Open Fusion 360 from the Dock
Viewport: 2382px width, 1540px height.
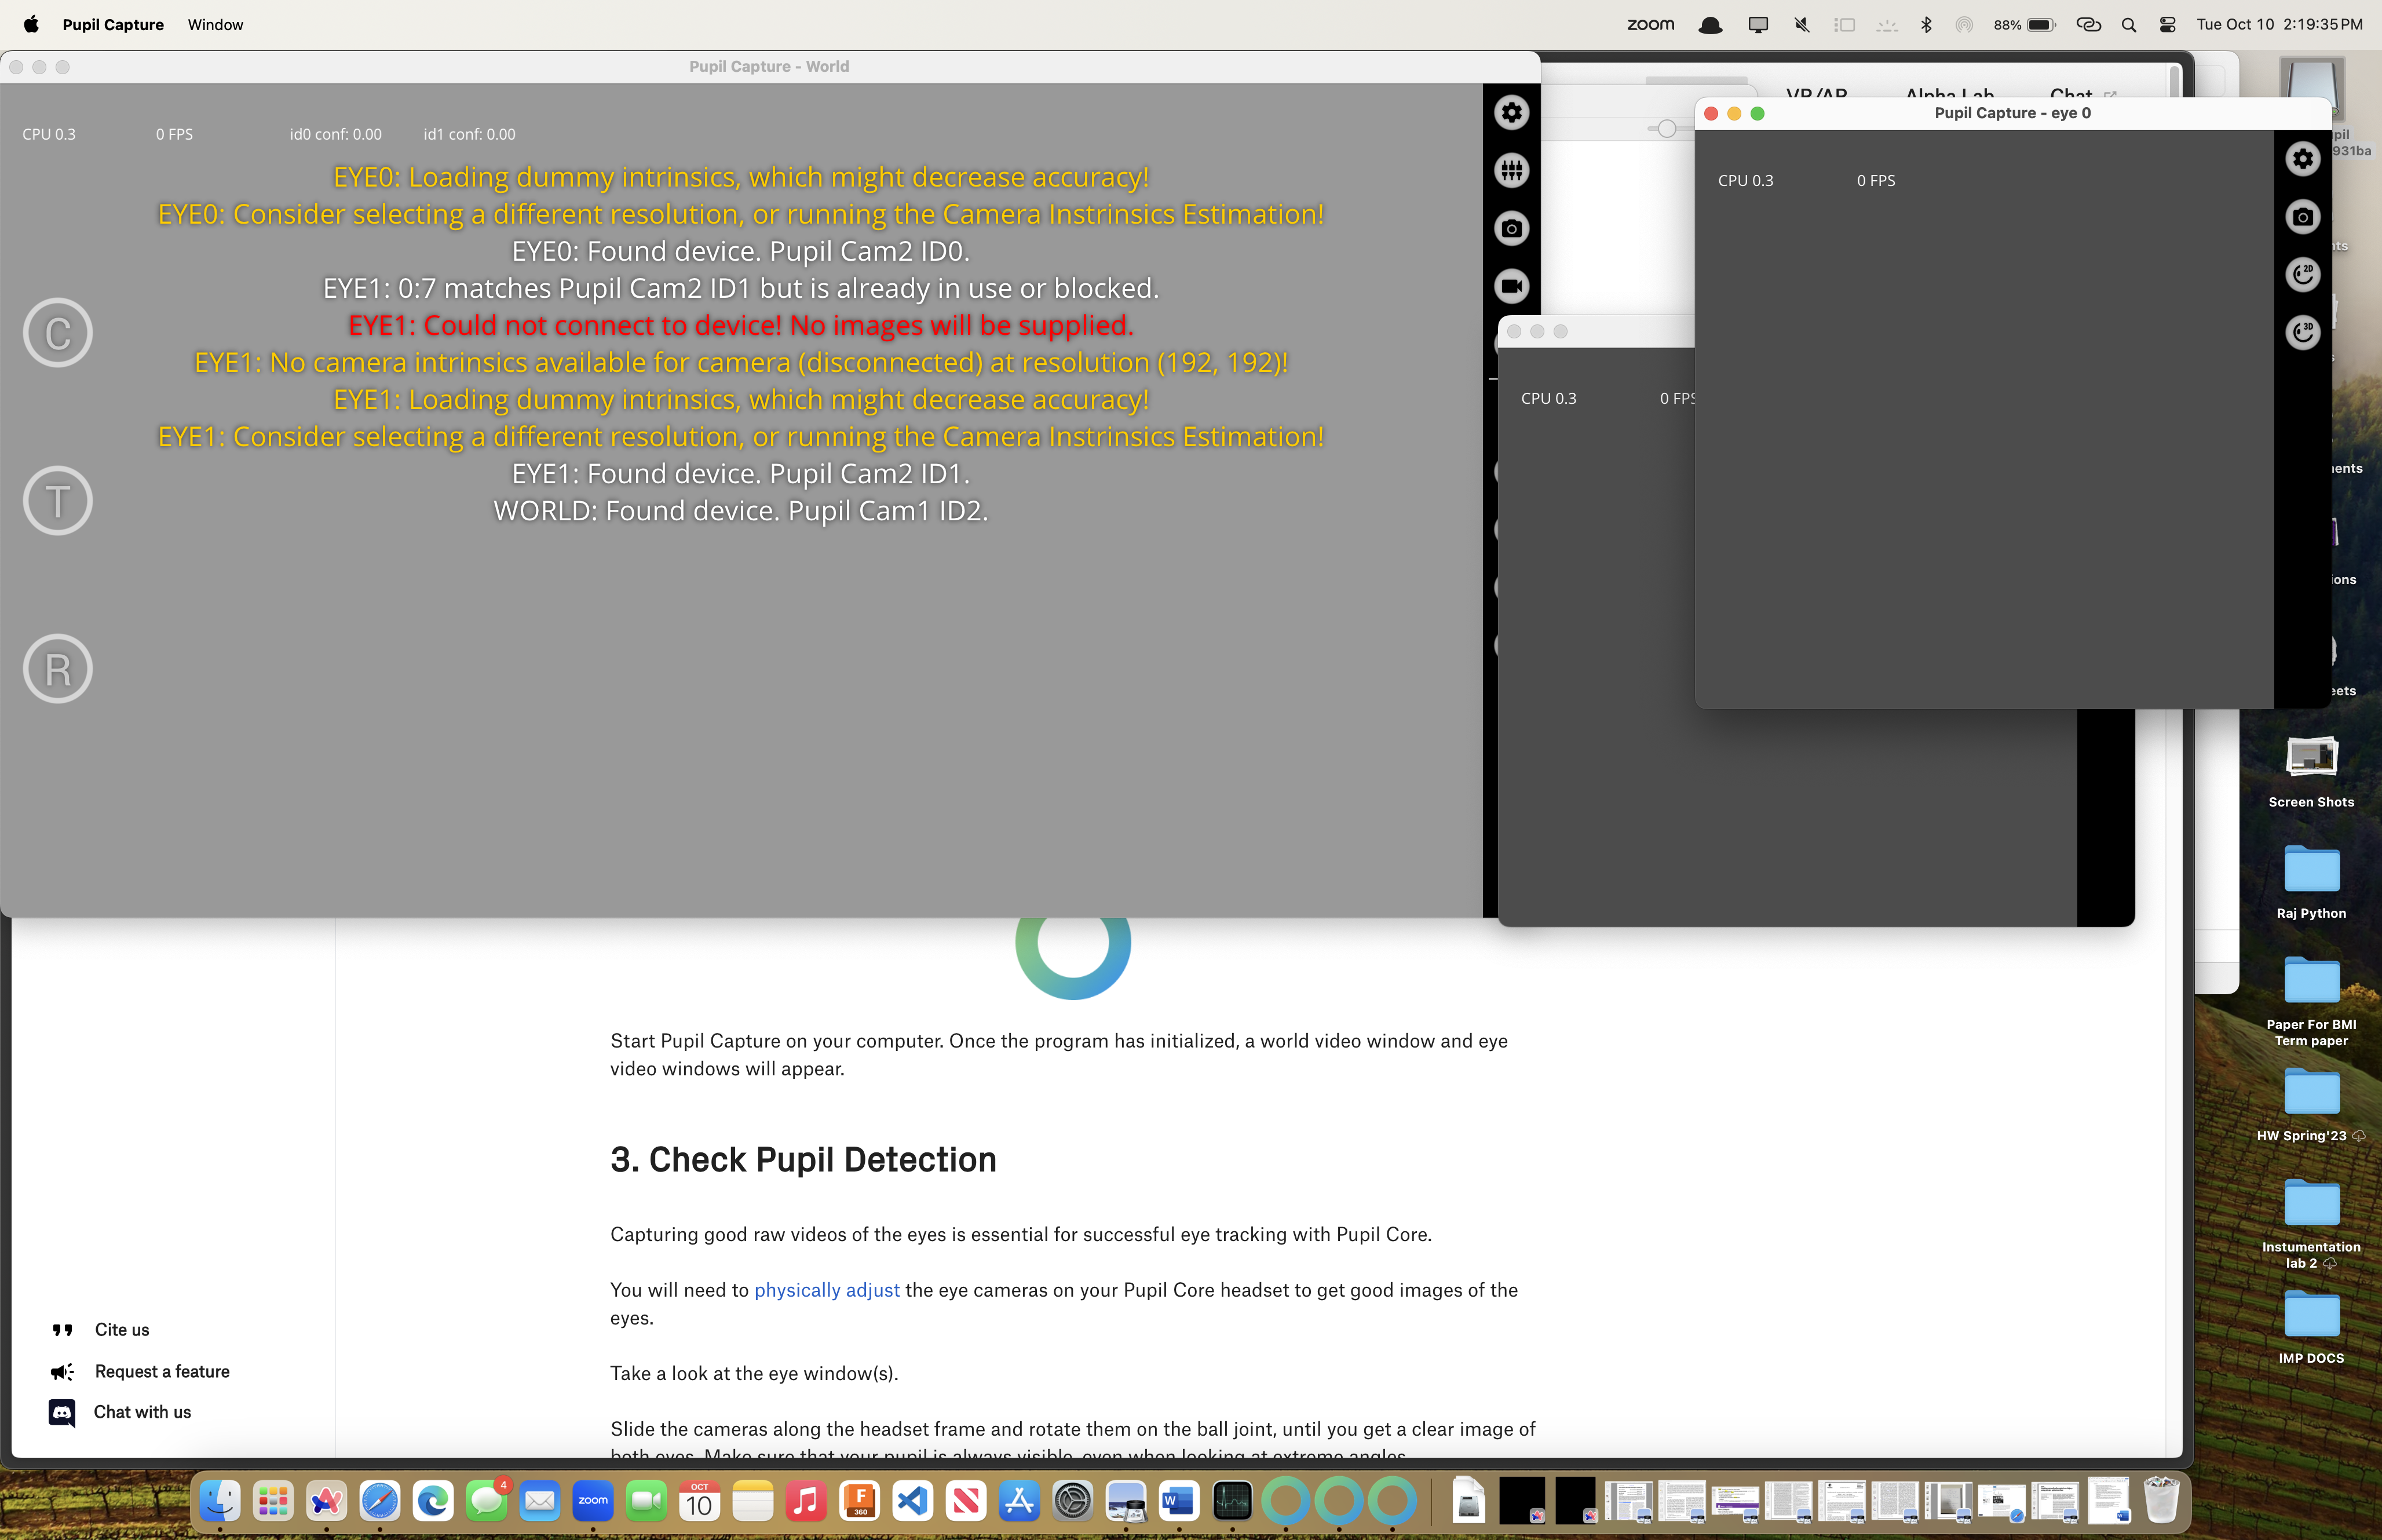click(860, 1501)
